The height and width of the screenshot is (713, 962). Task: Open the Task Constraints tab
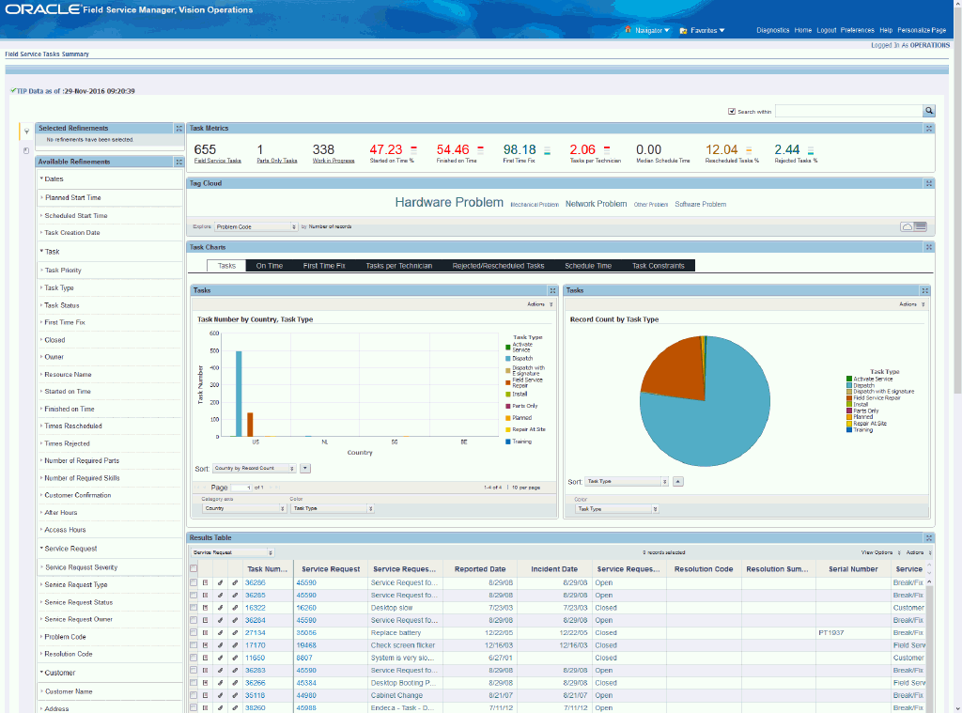point(658,266)
